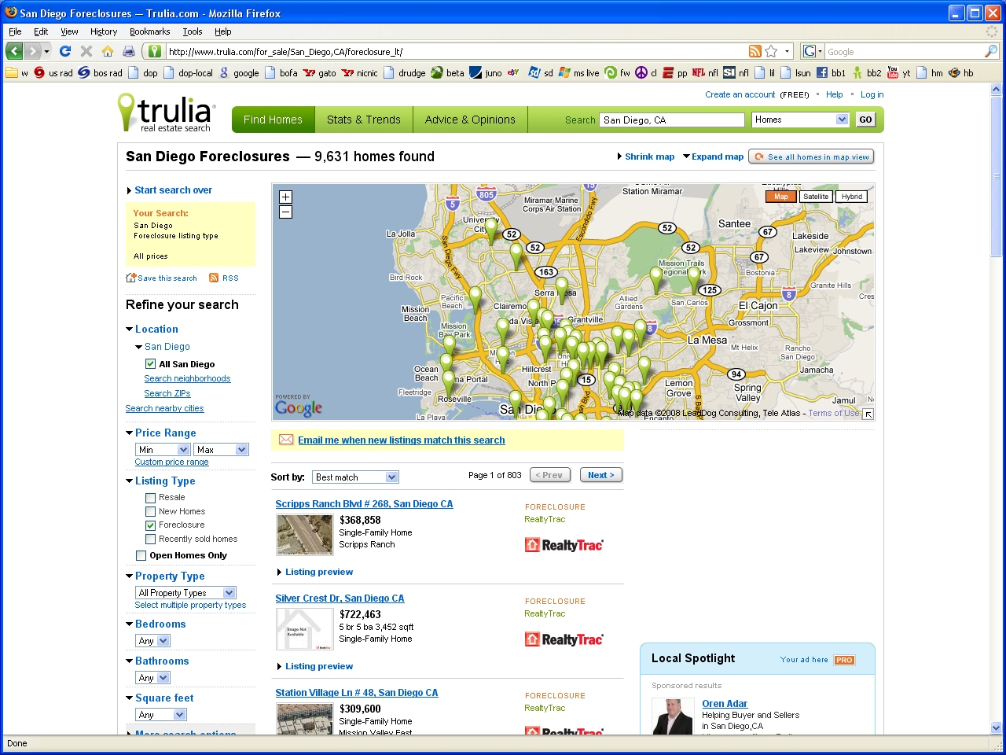
Task: Open the 'ms live' bookmark
Action: click(x=579, y=73)
